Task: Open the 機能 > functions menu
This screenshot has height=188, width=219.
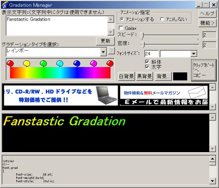Action: [x=208, y=23]
